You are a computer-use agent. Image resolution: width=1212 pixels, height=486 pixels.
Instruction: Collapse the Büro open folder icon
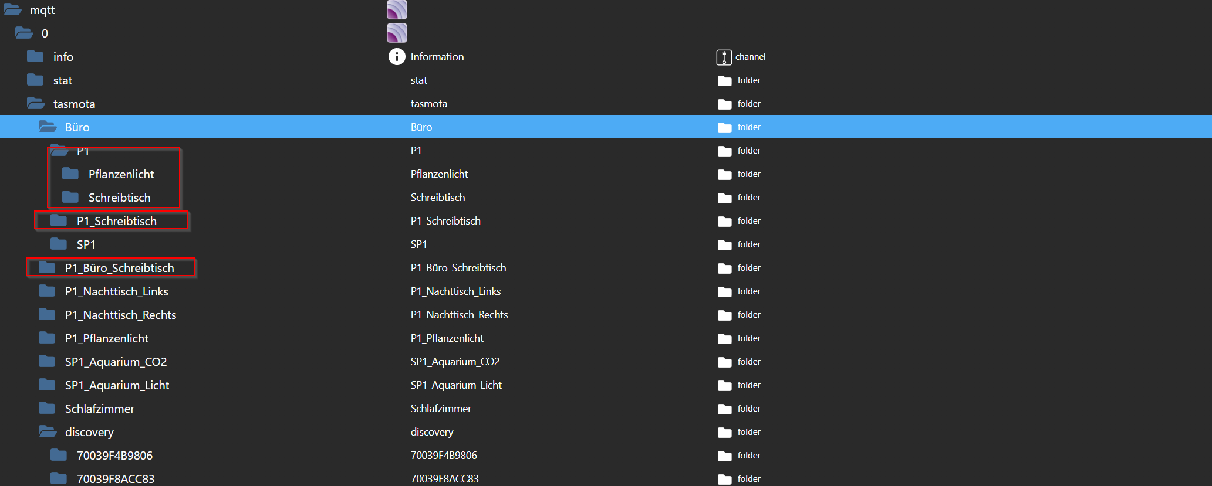point(48,127)
